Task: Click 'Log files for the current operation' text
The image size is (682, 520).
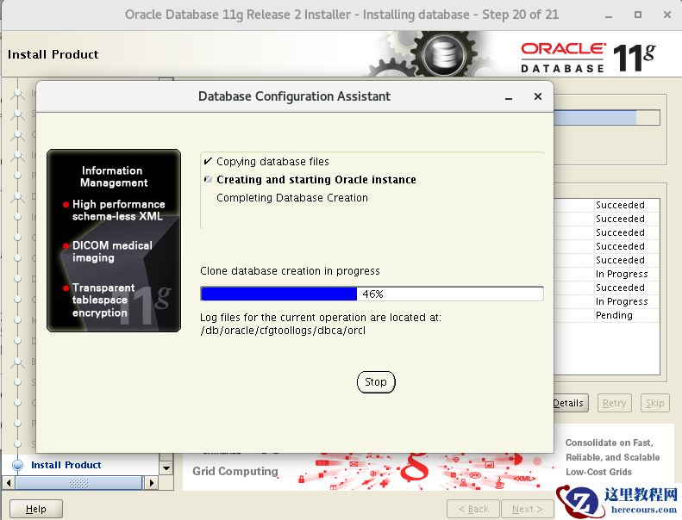Action: coord(321,318)
